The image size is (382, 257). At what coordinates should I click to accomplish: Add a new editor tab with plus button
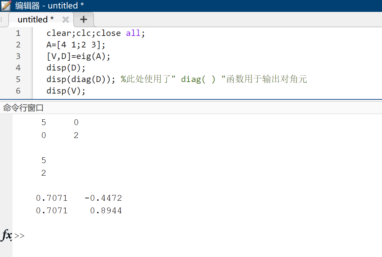[x=84, y=20]
